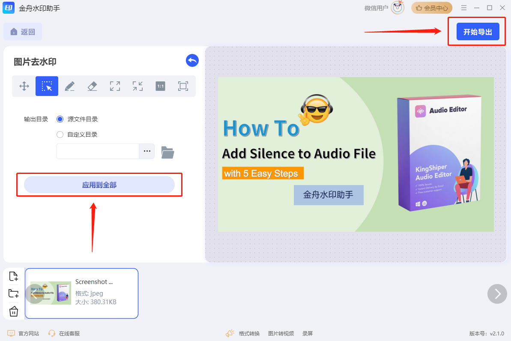Select the Screenshot jpeg thumbnail
The height and width of the screenshot is (341, 511).
point(81,293)
